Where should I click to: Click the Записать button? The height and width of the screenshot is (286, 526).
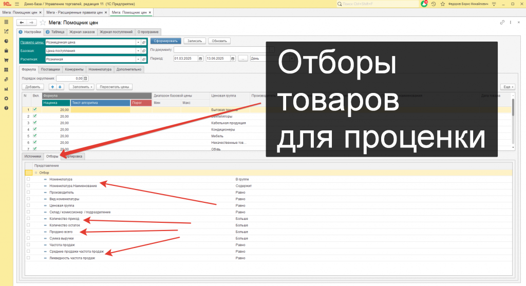[x=195, y=41]
